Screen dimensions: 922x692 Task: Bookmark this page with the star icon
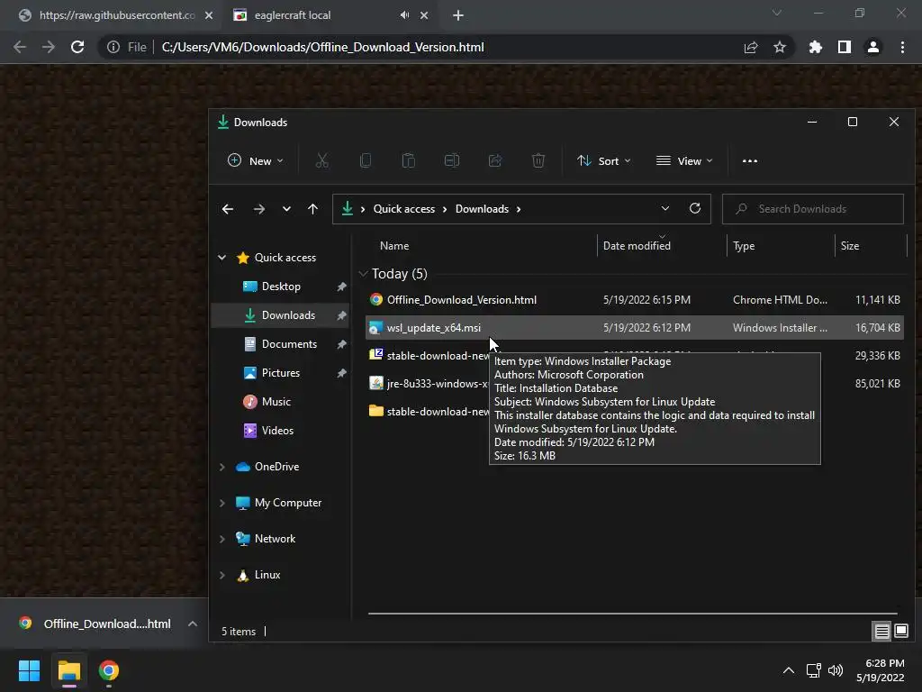pyautogui.click(x=780, y=47)
